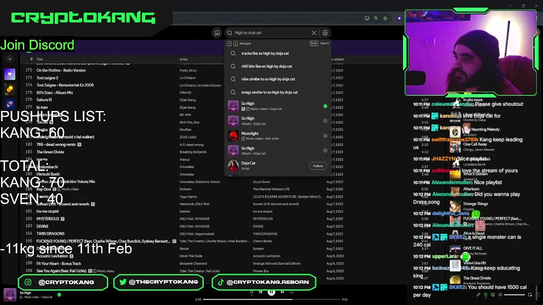Toggle saved checkmark on So High music video
Viewport: 543px width, 305px height.
point(325,106)
